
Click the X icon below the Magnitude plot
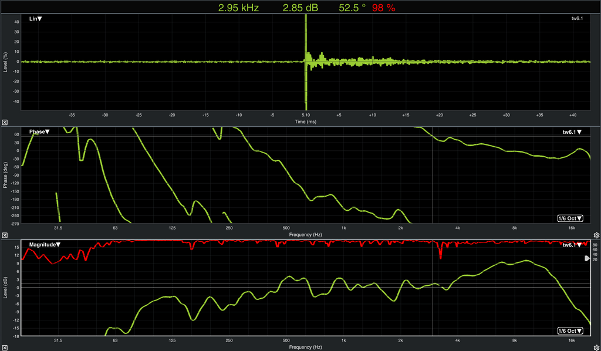tap(5, 347)
